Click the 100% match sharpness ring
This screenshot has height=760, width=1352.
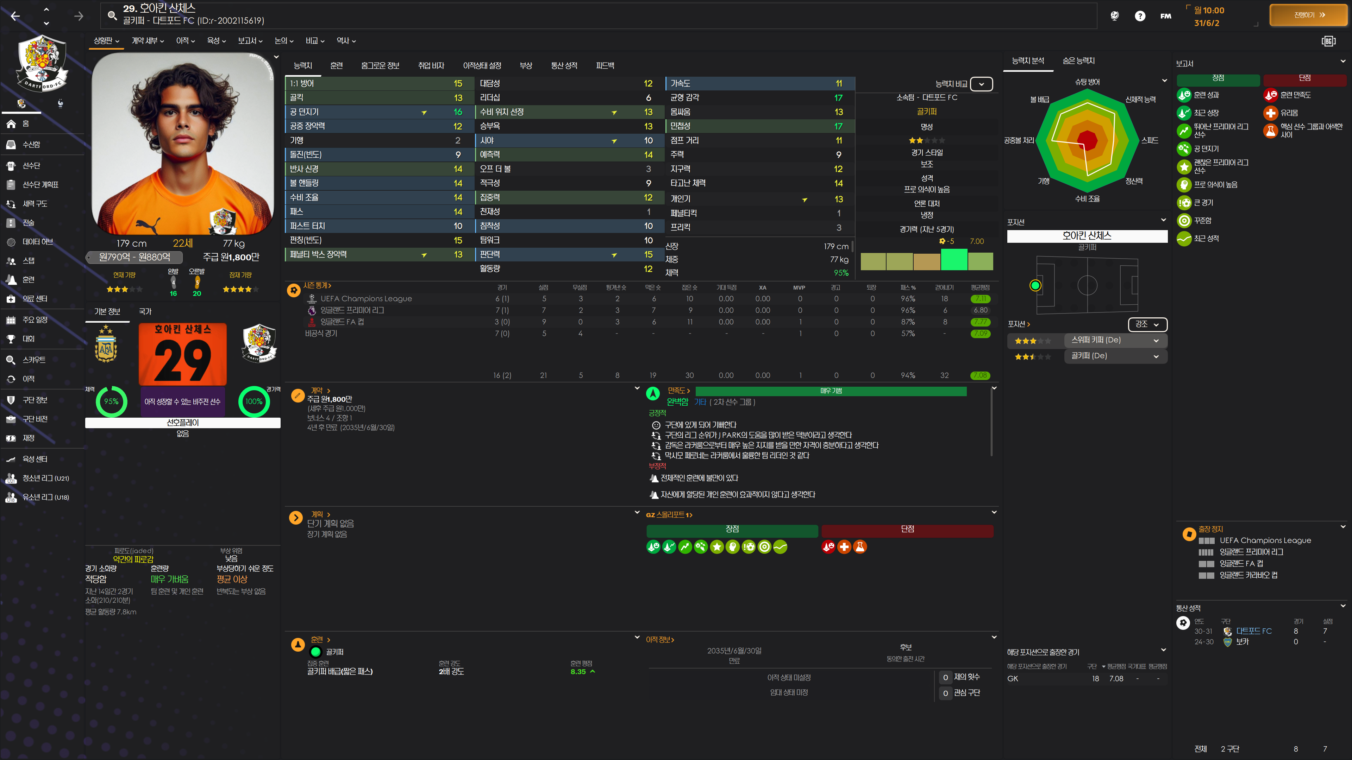coord(254,401)
